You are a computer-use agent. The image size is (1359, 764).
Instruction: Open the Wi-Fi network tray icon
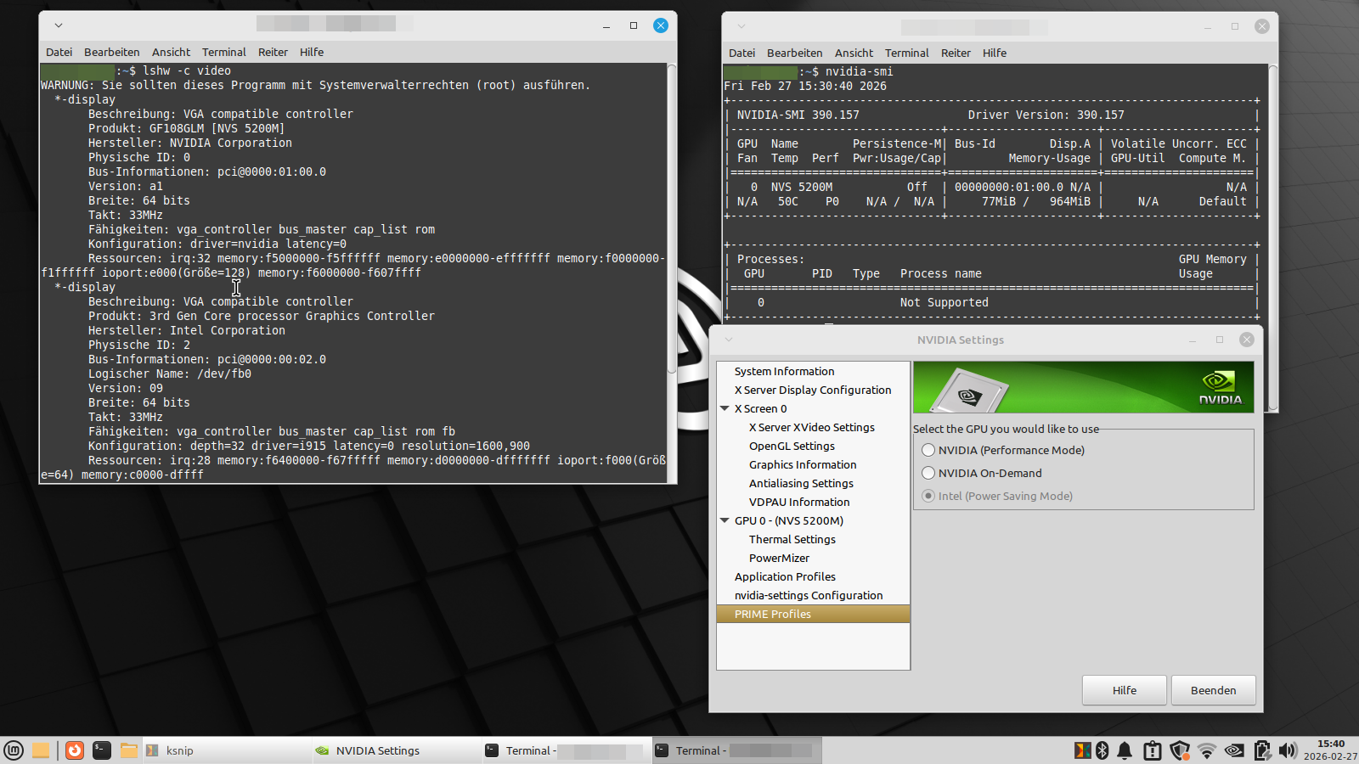[1207, 750]
